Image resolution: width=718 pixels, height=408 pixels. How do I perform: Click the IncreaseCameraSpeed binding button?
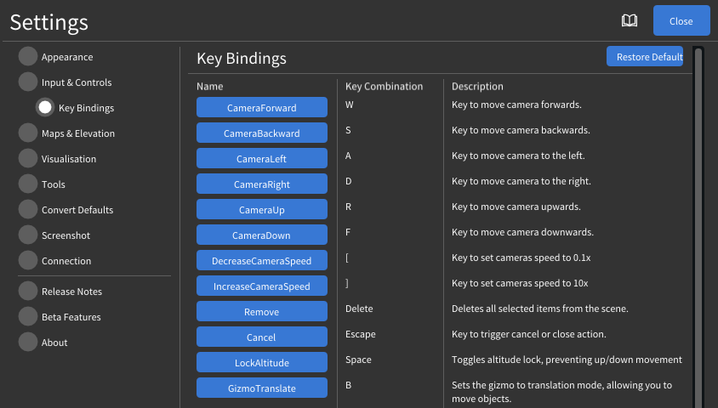pyautogui.click(x=262, y=286)
